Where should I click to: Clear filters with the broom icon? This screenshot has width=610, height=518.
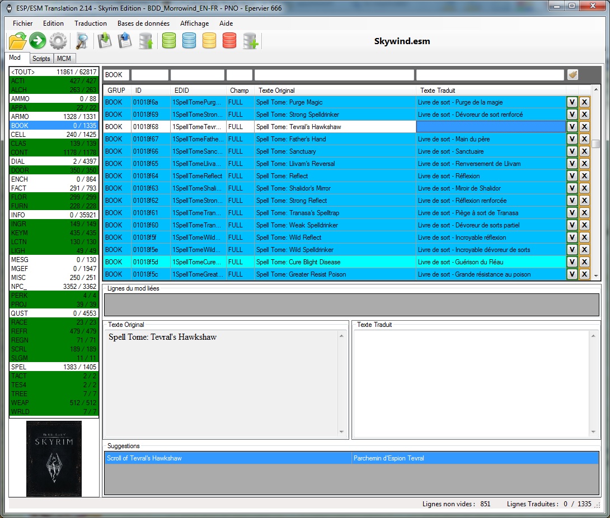[x=573, y=74]
